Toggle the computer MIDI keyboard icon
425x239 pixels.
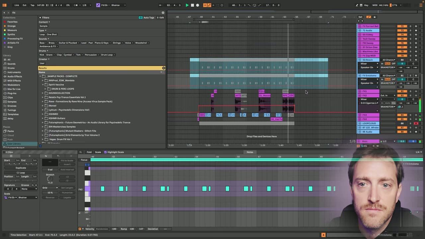click(x=362, y=5)
